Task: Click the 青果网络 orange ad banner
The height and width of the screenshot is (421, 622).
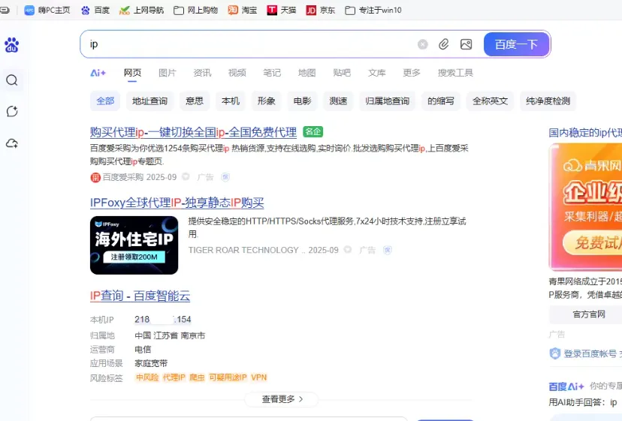Action: (x=585, y=207)
